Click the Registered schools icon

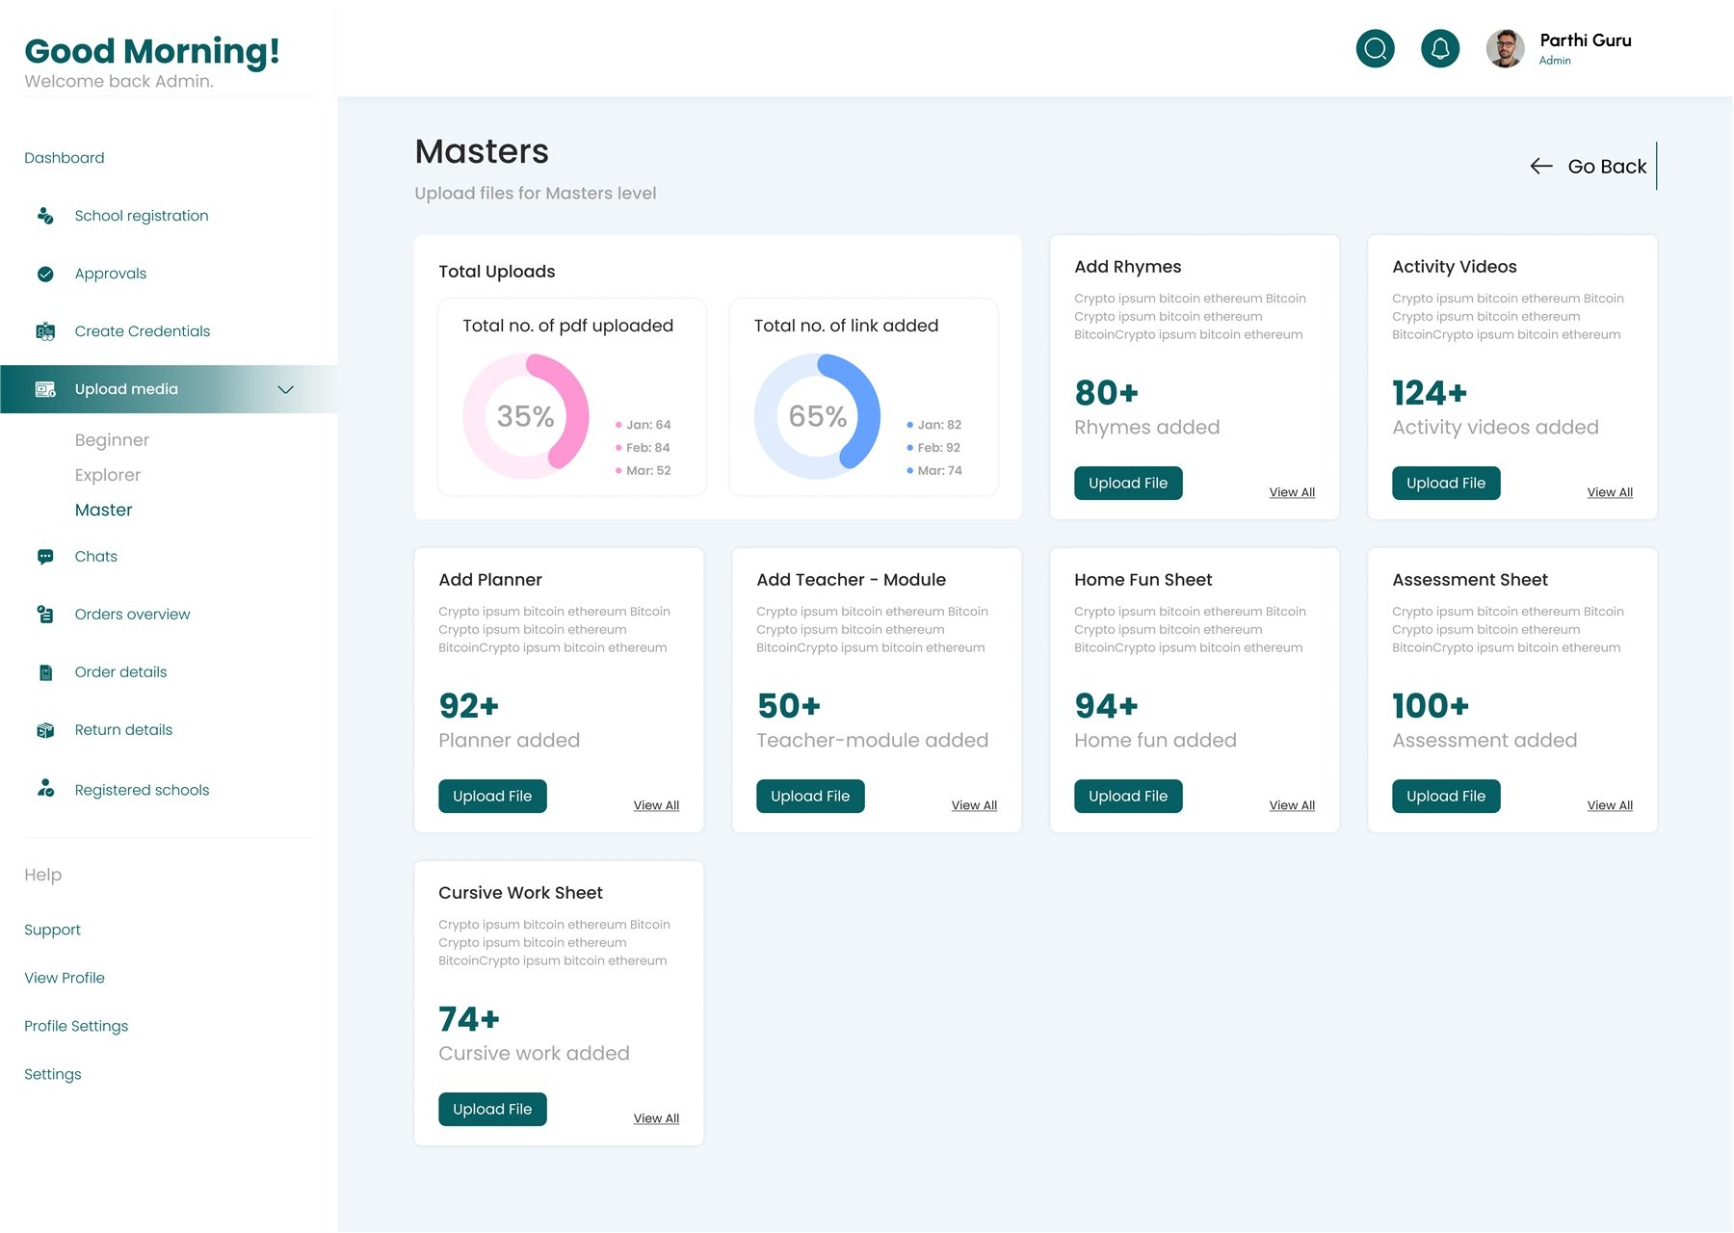(x=45, y=788)
